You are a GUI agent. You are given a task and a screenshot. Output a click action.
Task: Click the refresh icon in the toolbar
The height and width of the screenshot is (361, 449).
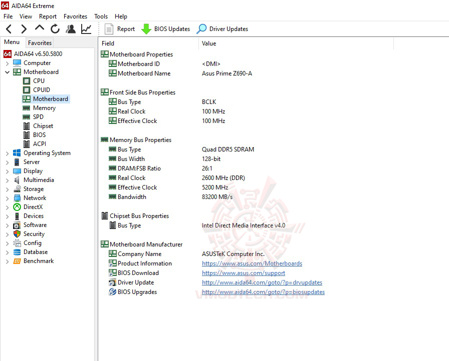tap(55, 28)
